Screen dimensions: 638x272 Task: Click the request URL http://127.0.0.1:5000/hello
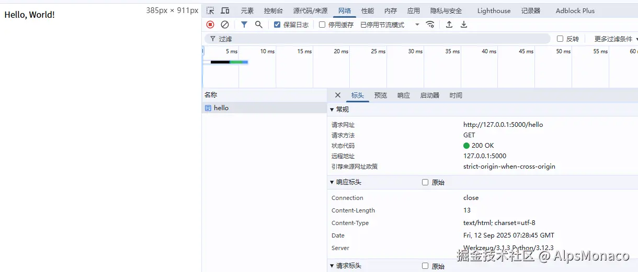503,125
